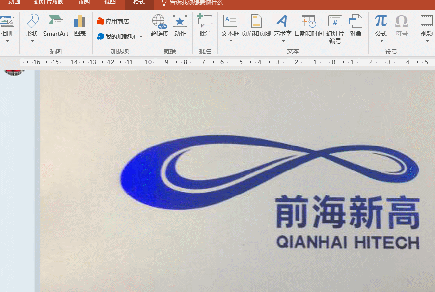The height and width of the screenshot is (292, 435).
Task: Switch to the 视图 view tab
Action: click(x=109, y=3)
